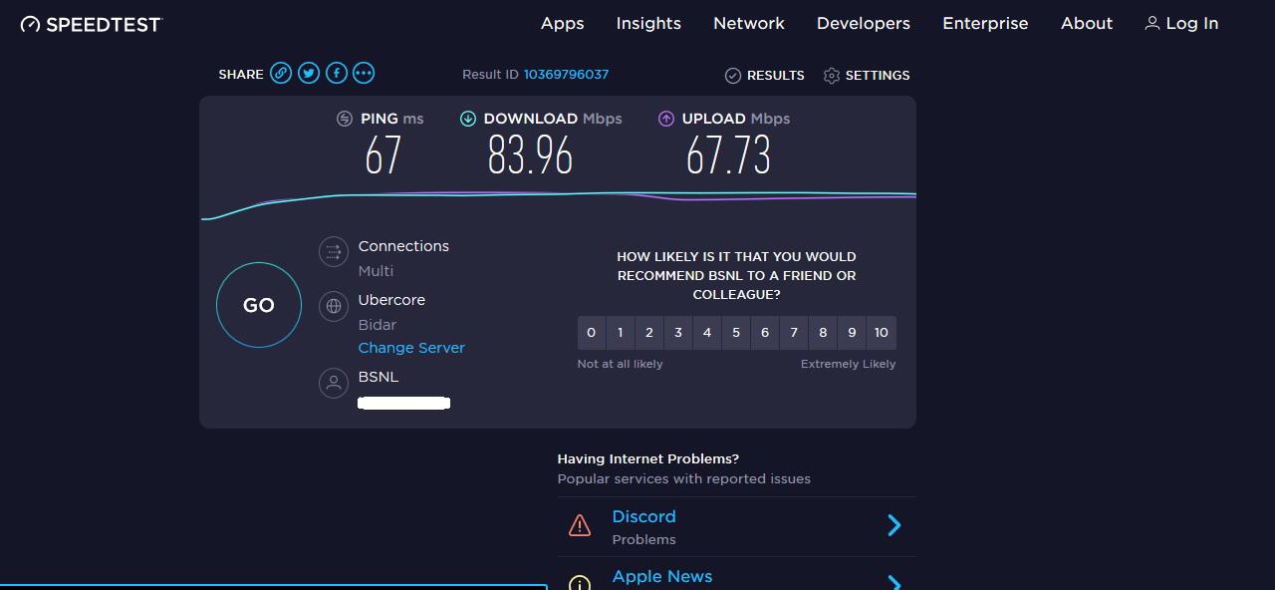This screenshot has height=590, width=1275.
Task: Expand the Discord problems chevron
Action: pyautogui.click(x=893, y=525)
